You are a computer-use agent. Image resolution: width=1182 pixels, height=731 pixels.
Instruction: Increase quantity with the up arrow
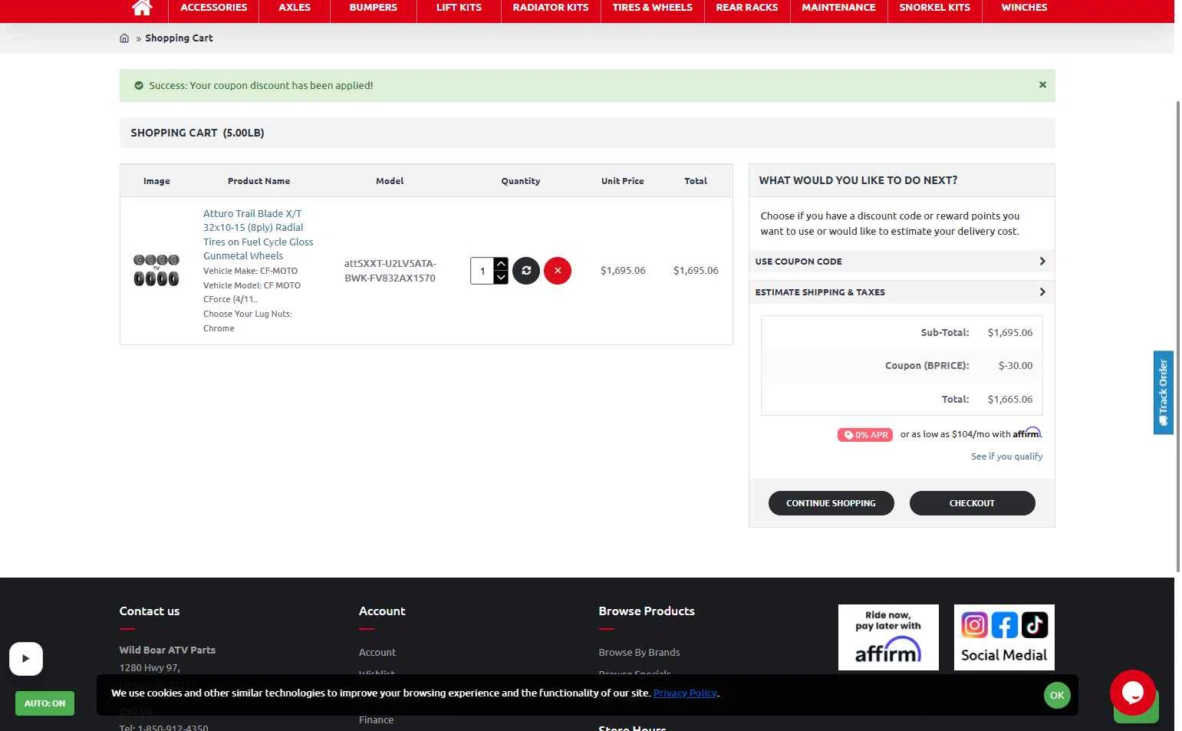(501, 264)
